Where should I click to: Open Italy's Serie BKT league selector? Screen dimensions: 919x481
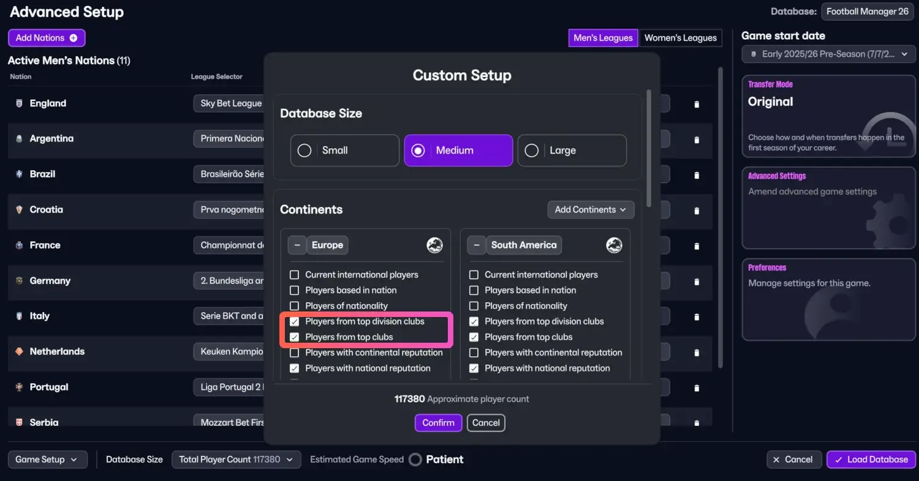pyautogui.click(x=229, y=316)
